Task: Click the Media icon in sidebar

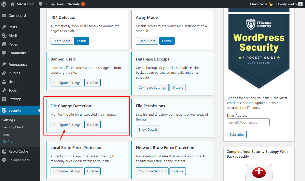Action: coord(4,36)
